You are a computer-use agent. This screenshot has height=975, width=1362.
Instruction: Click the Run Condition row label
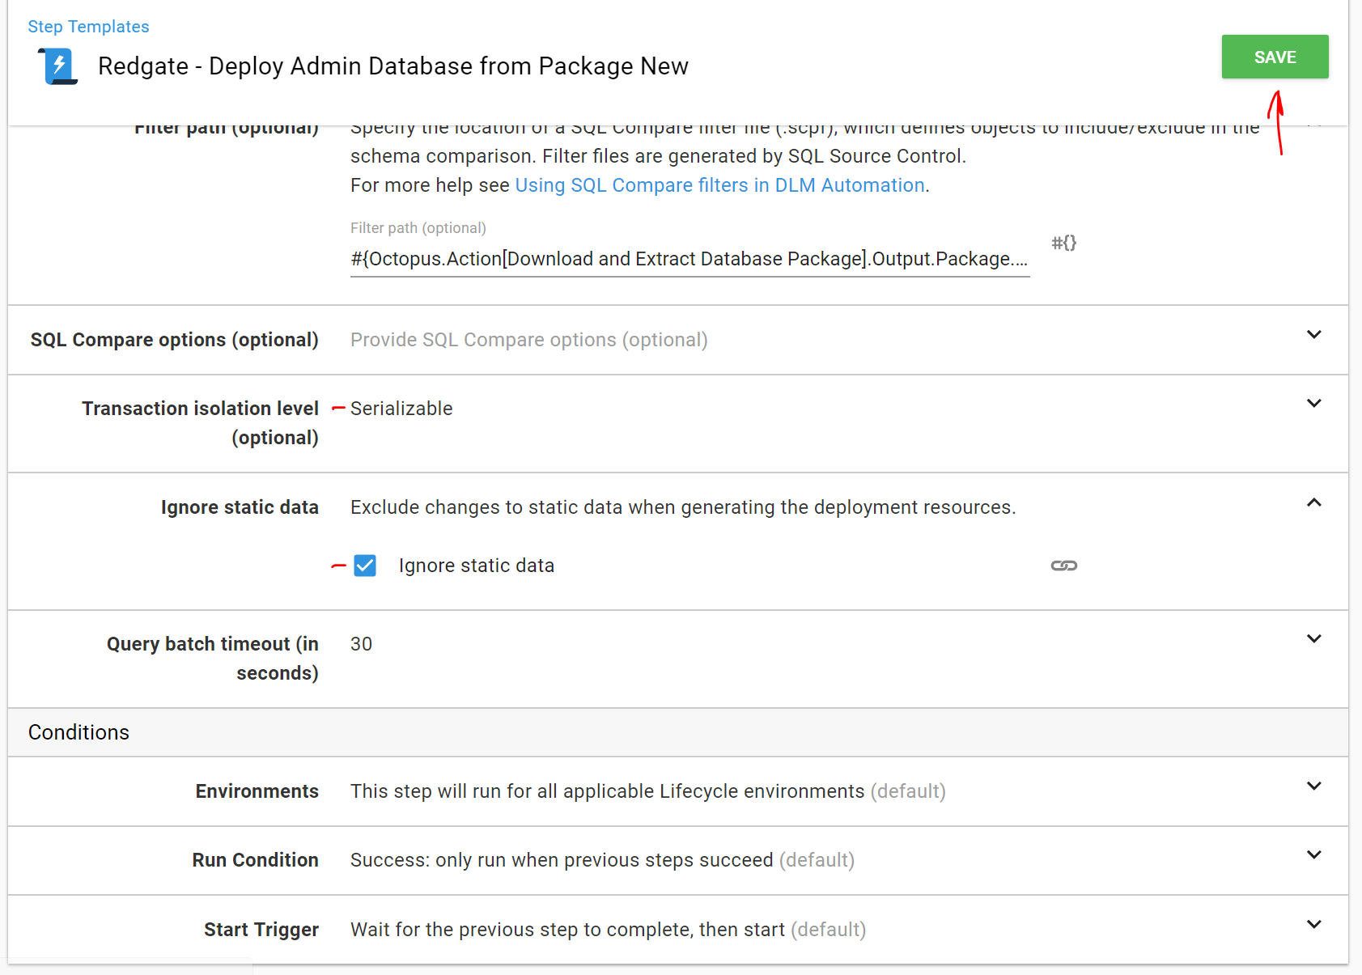(x=255, y=860)
